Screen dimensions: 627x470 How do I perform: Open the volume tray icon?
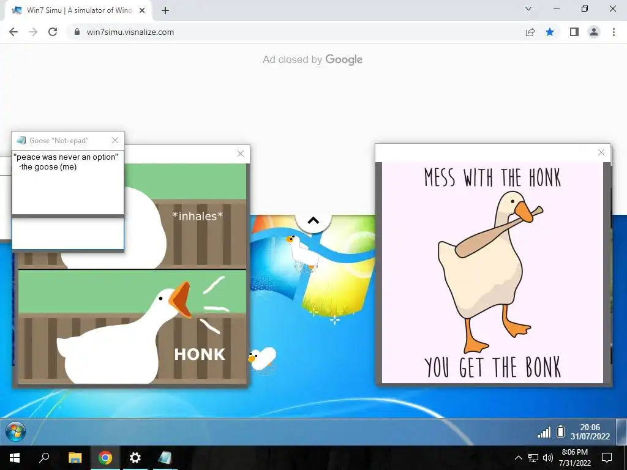pos(548,458)
